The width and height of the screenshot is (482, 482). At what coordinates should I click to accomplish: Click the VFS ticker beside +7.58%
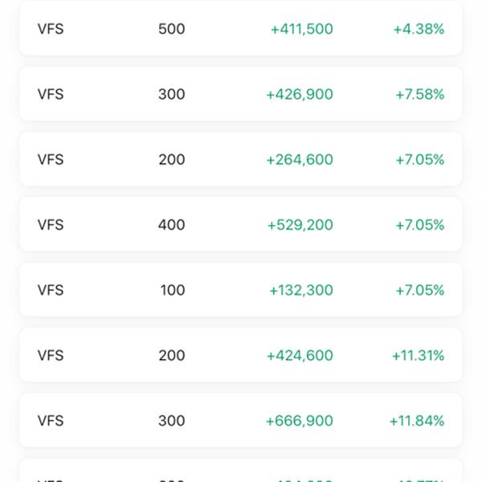point(51,94)
